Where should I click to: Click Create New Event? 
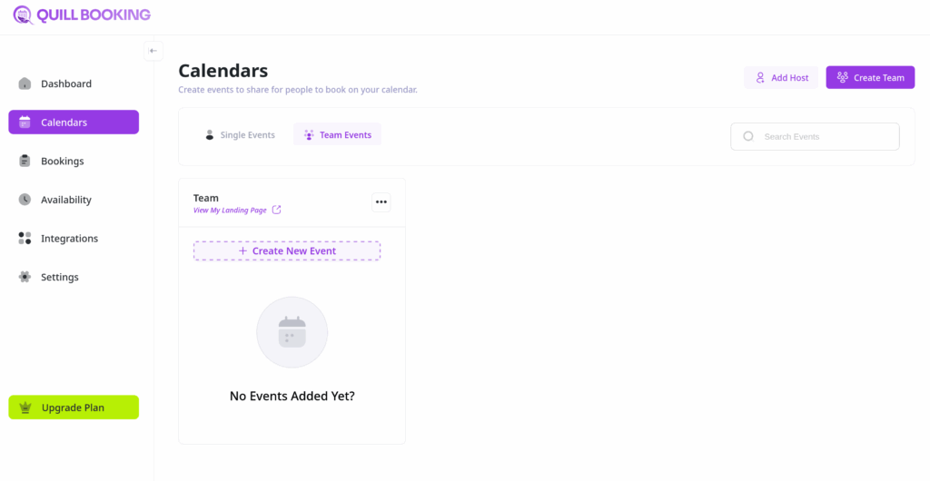(x=287, y=250)
